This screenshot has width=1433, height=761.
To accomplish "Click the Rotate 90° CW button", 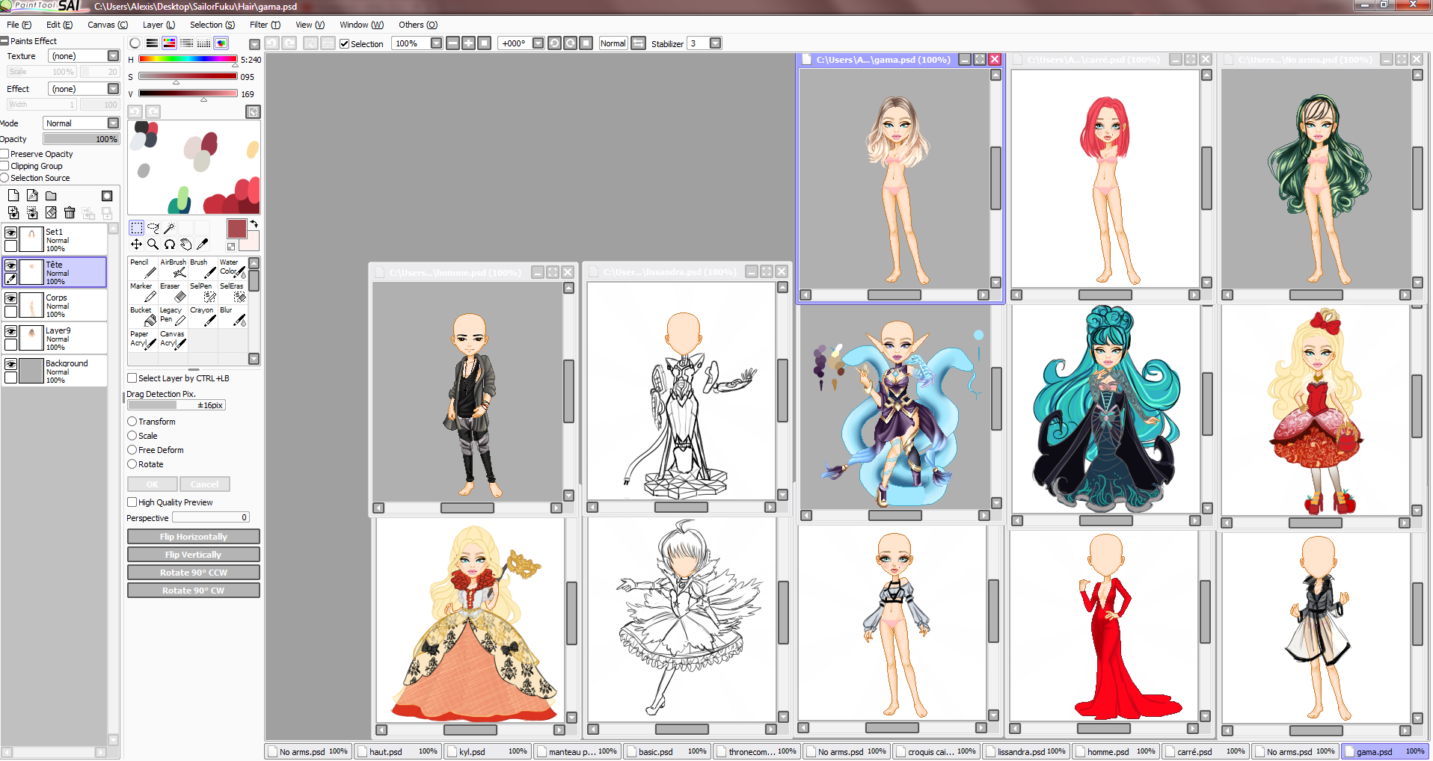I will coord(194,591).
